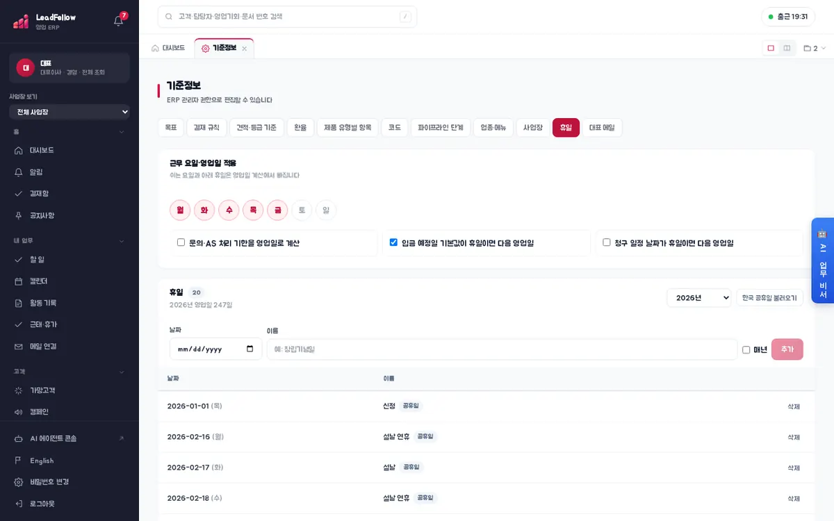Check the 매년 yearly checkbox
This screenshot has height=521, width=834.
[x=746, y=349]
